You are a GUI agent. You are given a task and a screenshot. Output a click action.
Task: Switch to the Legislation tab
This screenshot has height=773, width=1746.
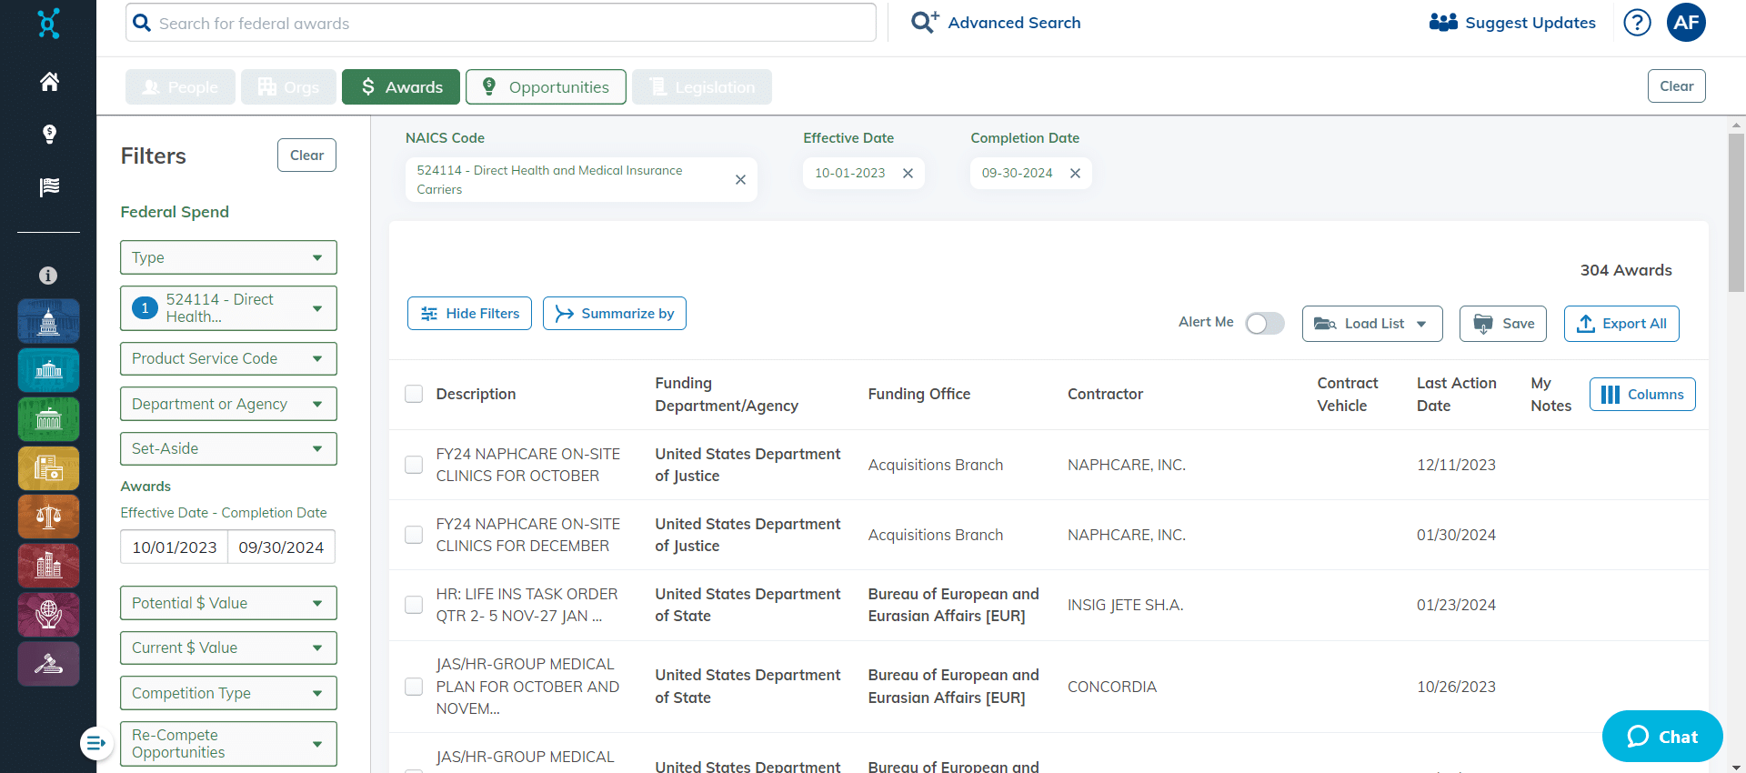pyautogui.click(x=702, y=87)
